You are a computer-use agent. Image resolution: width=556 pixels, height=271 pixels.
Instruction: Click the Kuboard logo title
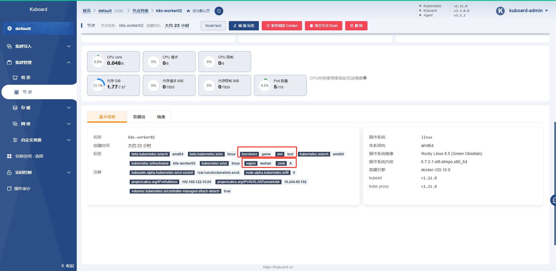(x=38, y=9)
